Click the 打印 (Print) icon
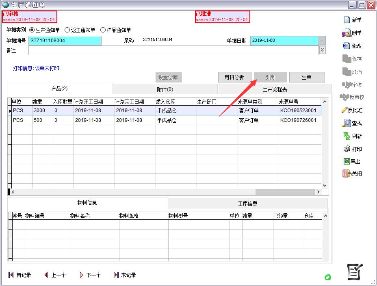377x286 pixels. tap(347, 149)
